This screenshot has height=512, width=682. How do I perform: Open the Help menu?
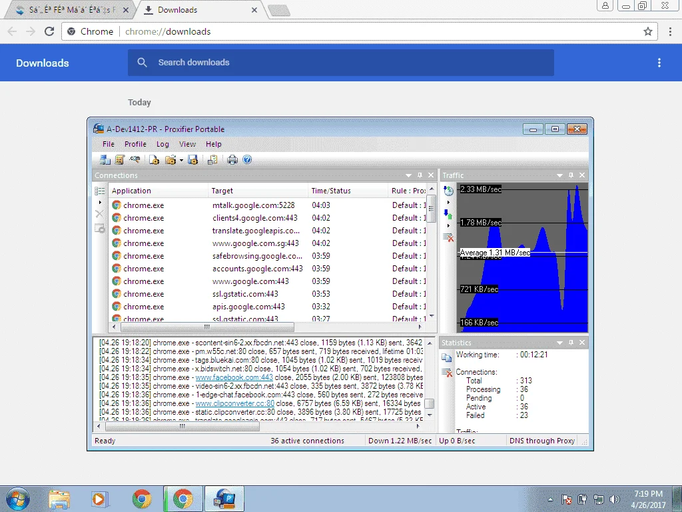[x=214, y=144]
